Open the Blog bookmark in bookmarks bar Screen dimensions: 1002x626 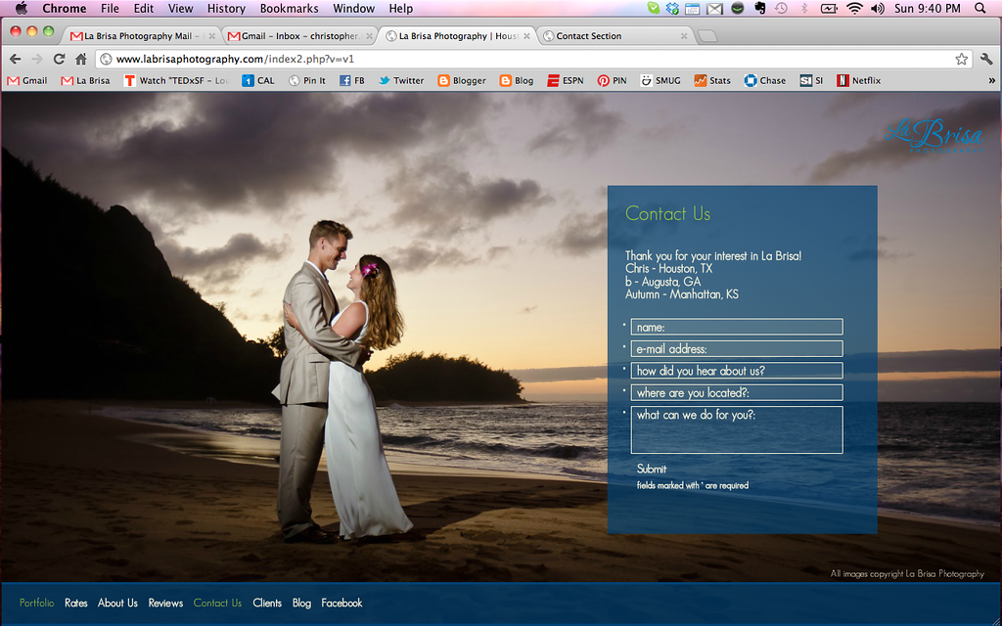(x=517, y=80)
